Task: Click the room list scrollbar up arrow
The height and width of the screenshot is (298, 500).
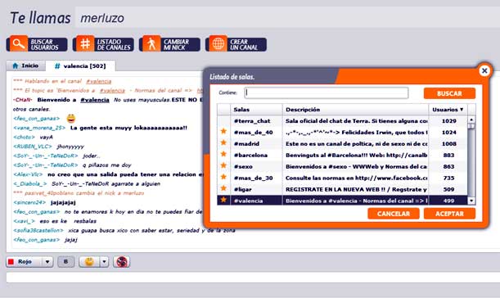Action: 471,120
